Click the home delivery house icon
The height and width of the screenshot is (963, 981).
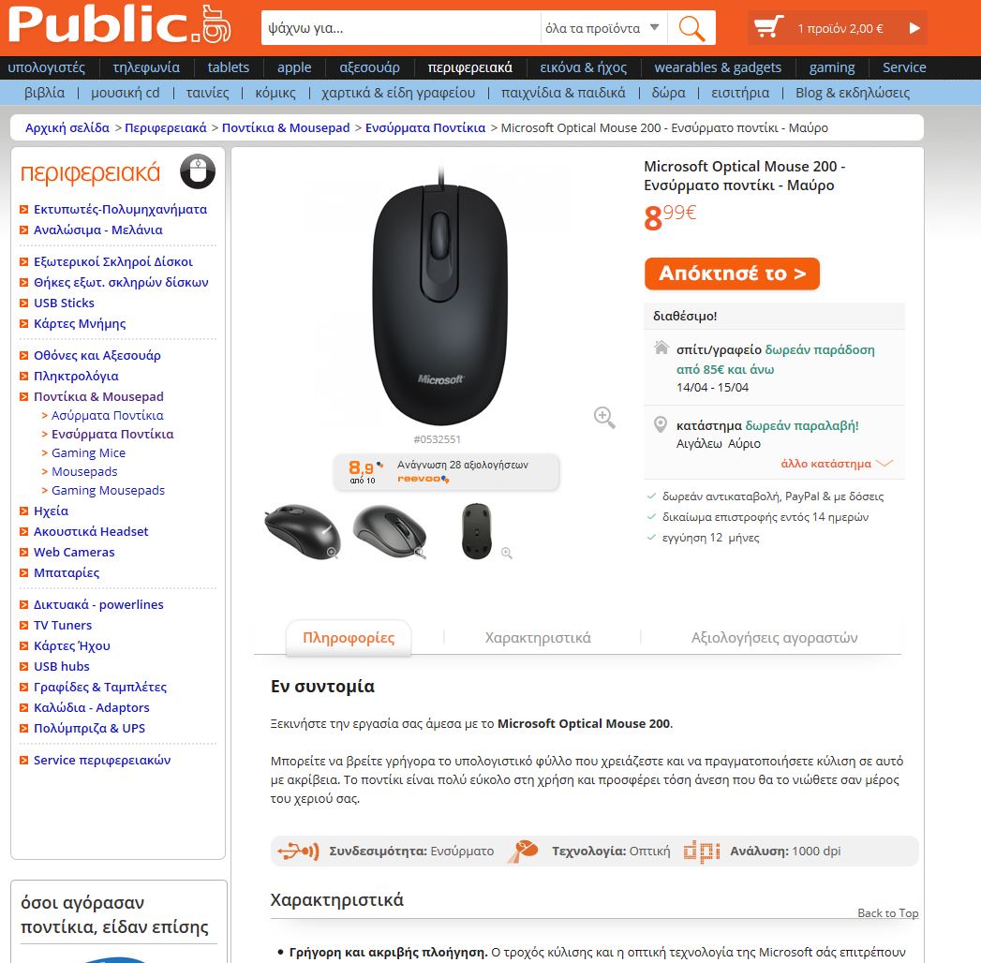click(661, 347)
